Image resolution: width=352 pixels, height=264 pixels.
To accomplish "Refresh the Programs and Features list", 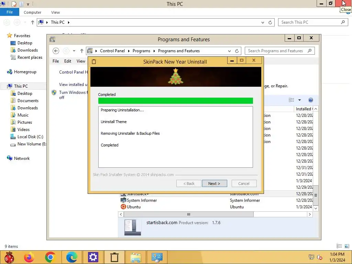I will [x=237, y=51].
